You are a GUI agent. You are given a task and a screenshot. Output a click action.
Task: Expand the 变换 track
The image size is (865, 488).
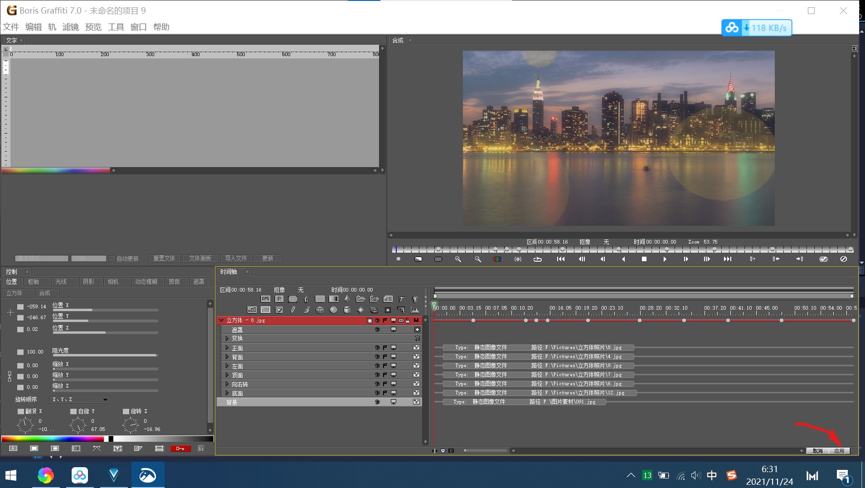coord(227,339)
